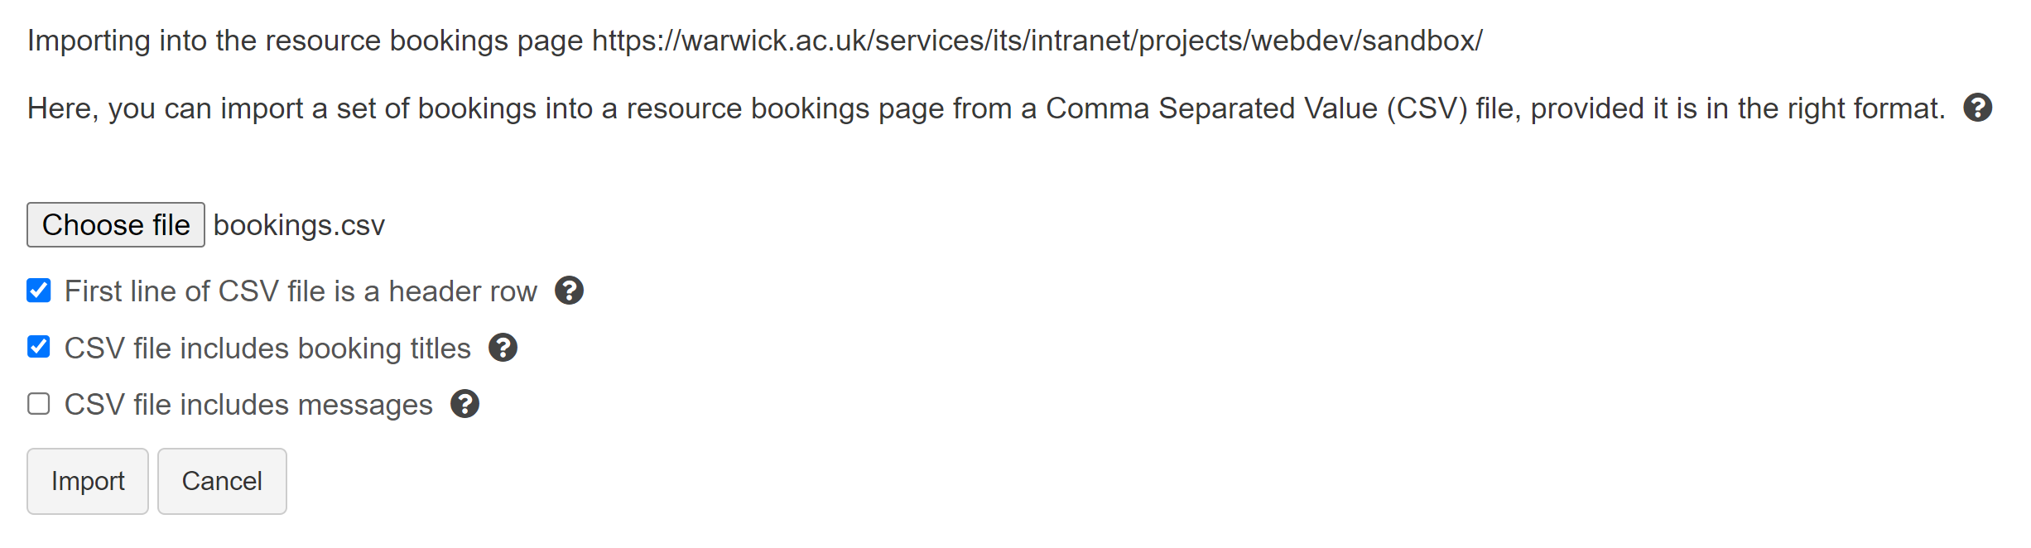Click the bookings.csv file name
This screenshot has height=548, width=2031.
tap(299, 225)
